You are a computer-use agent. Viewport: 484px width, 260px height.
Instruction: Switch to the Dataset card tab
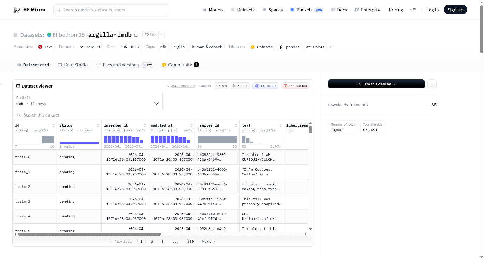pyautogui.click(x=33, y=65)
